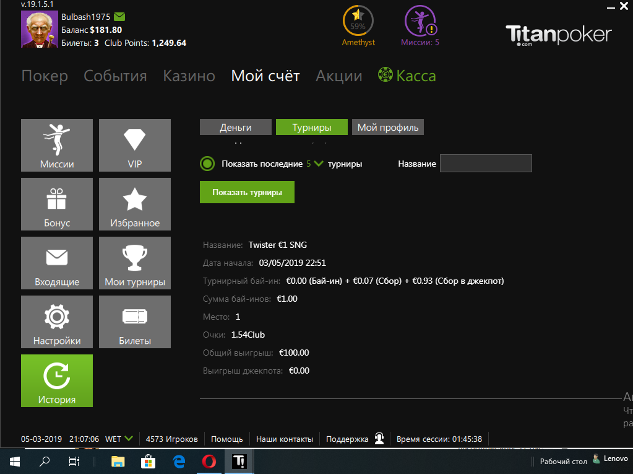The height and width of the screenshot is (474, 633).
Task: Switch to the Казино menu
Action: click(189, 76)
